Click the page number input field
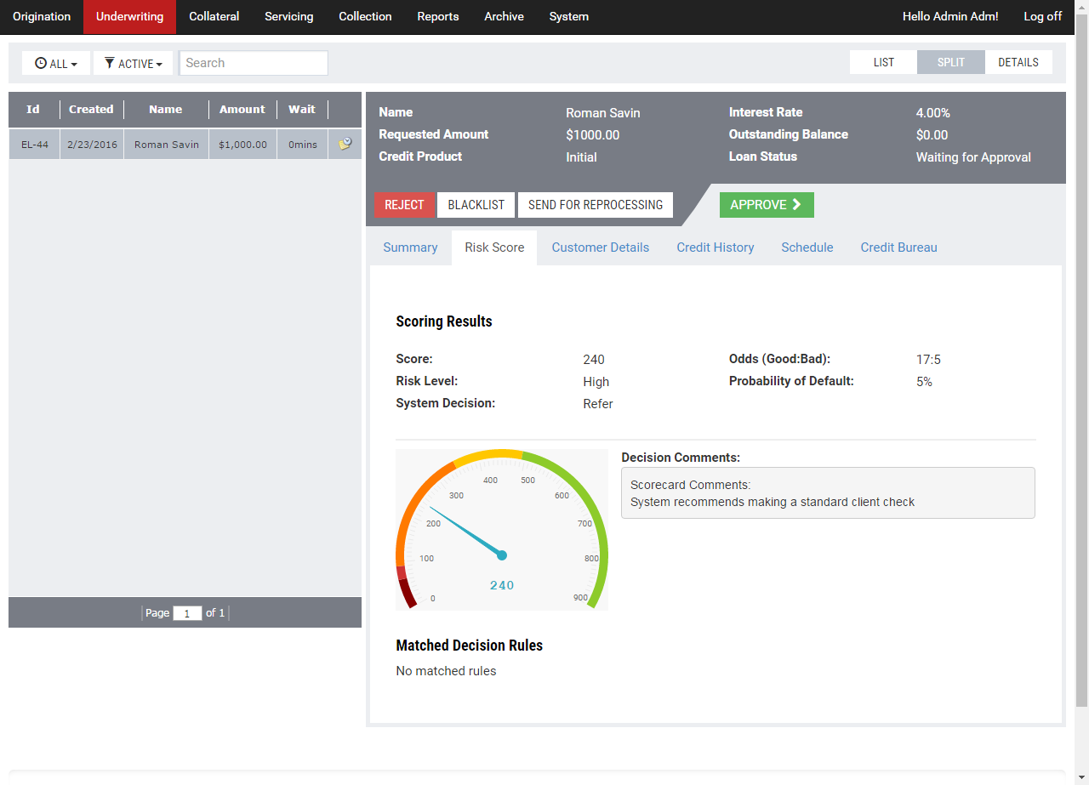The width and height of the screenshot is (1089, 785). [x=187, y=613]
